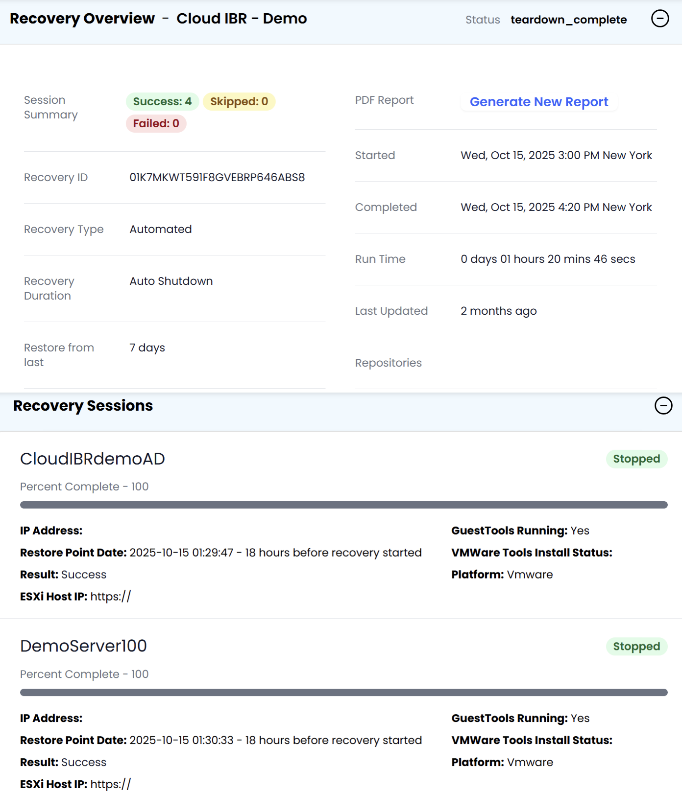Click the Run Time value

pyautogui.click(x=547, y=259)
